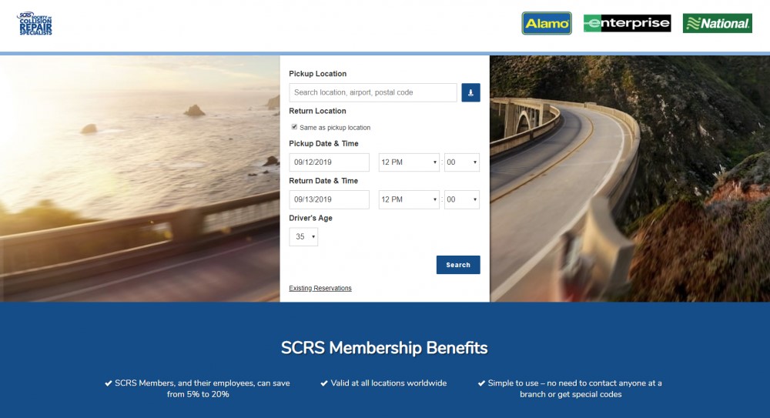Select the pickup date field 09/12/2019
This screenshot has width=770, height=418.
click(329, 162)
